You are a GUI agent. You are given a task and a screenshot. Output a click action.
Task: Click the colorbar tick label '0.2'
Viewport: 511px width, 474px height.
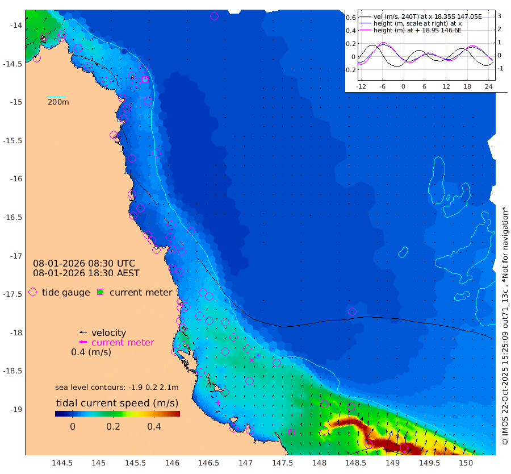point(113,426)
